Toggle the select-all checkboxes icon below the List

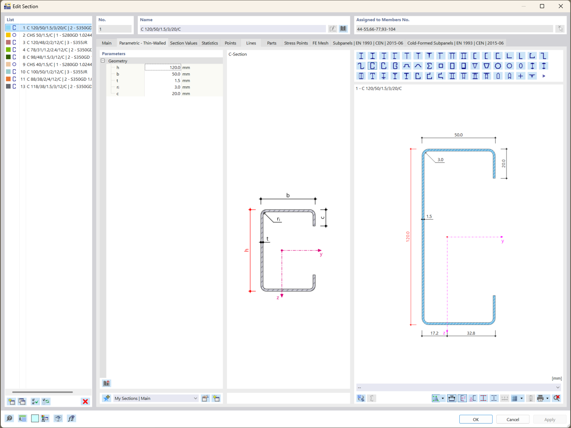click(x=35, y=402)
